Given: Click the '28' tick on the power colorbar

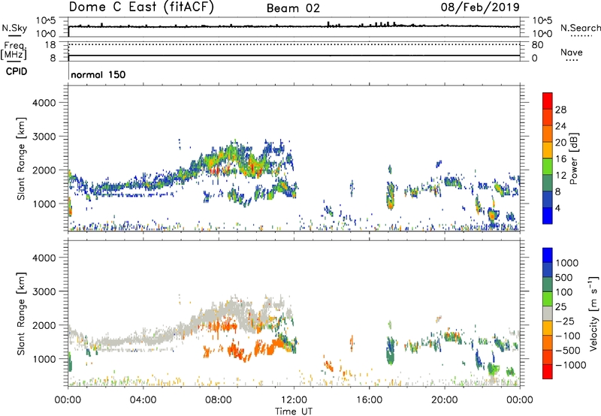Looking at the screenshot, I should [x=560, y=110].
